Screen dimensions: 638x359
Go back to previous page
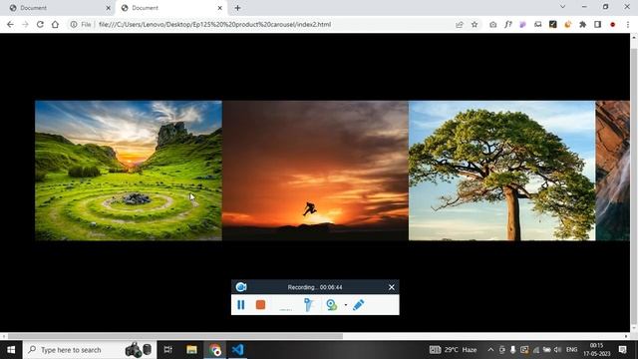pyautogui.click(x=10, y=24)
